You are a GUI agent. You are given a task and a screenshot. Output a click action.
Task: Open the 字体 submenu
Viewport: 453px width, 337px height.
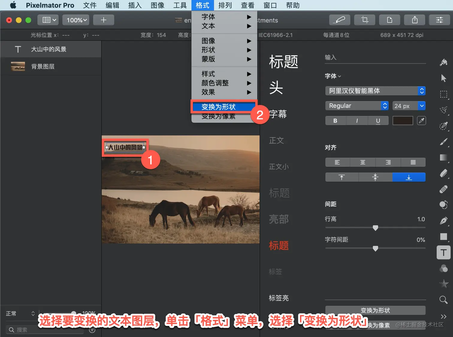[224, 17]
